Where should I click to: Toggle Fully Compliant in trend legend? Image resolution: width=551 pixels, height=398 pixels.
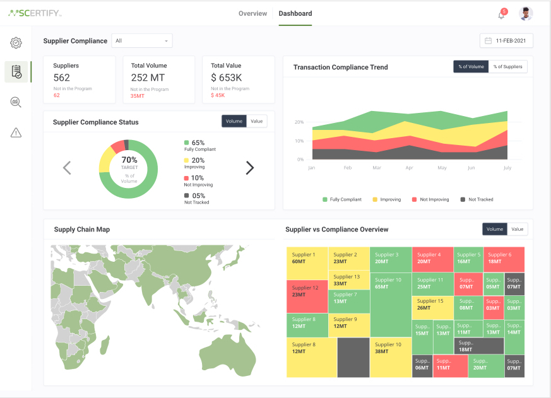[342, 199]
